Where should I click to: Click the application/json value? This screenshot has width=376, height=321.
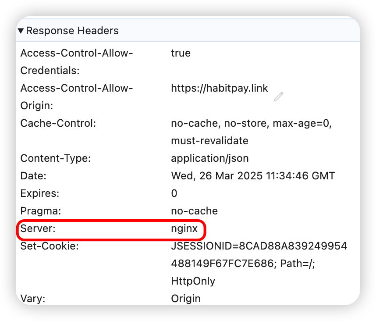tap(209, 158)
